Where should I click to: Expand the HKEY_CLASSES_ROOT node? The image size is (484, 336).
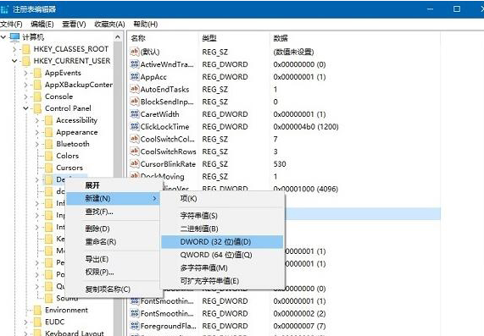click(14, 49)
